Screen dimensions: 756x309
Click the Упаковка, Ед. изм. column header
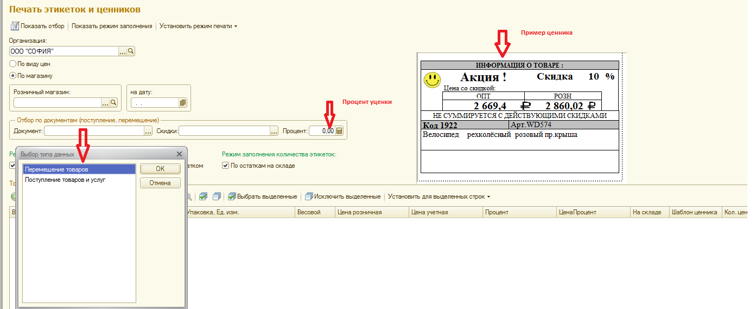(x=240, y=212)
